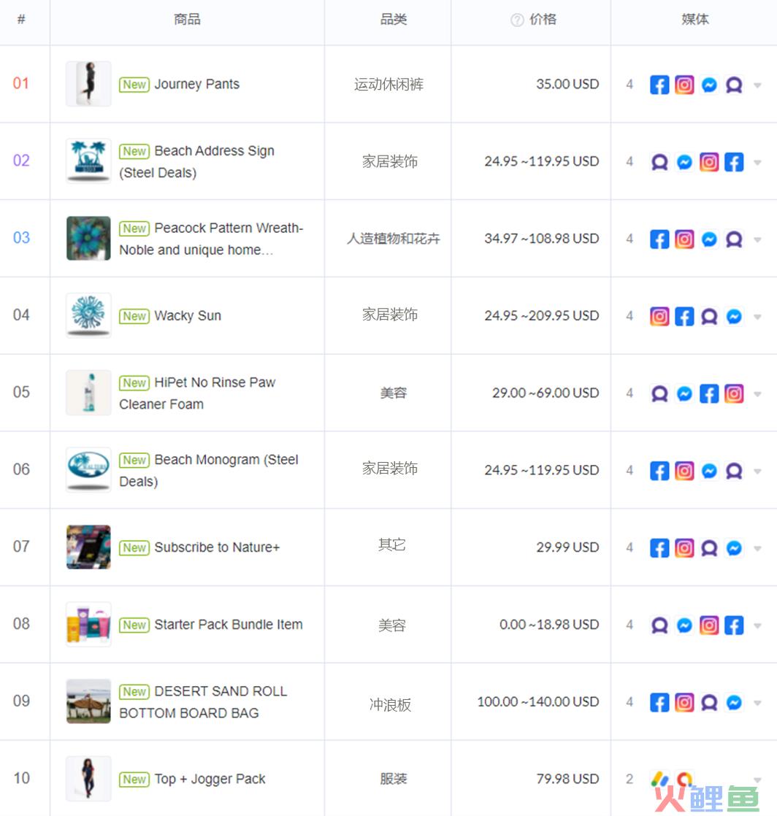Click the 媒体 column header
The height and width of the screenshot is (816, 777).
694,20
